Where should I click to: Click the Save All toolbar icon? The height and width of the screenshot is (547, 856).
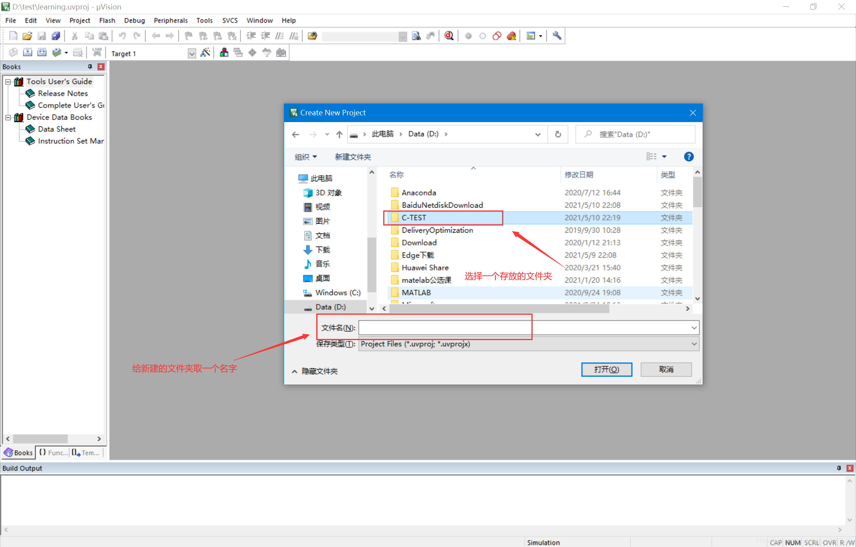(56, 36)
